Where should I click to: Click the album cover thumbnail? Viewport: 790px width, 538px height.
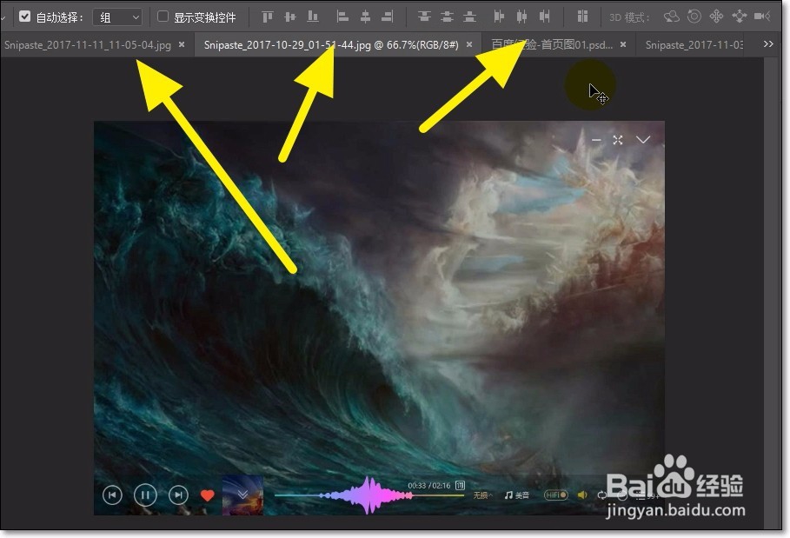pos(242,495)
